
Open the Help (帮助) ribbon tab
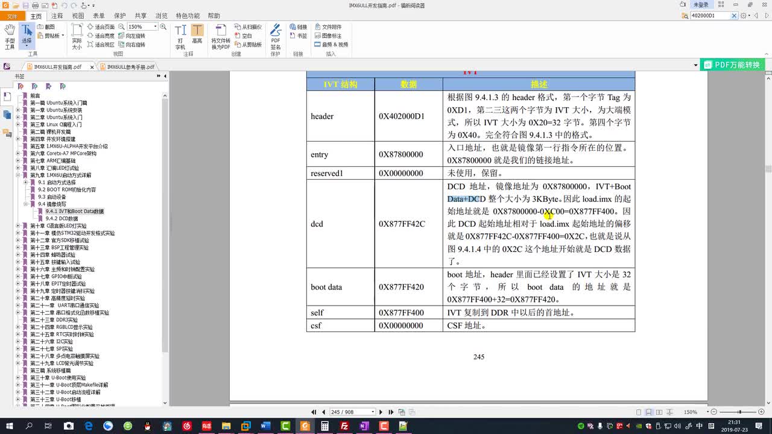(214, 16)
